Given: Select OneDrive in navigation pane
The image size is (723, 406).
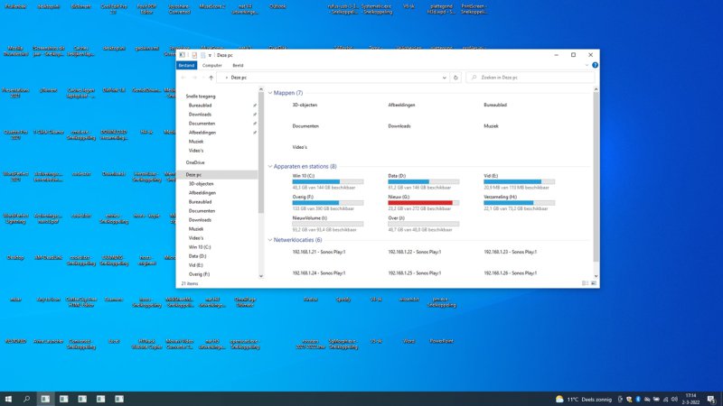Looking at the screenshot, I should [195, 162].
